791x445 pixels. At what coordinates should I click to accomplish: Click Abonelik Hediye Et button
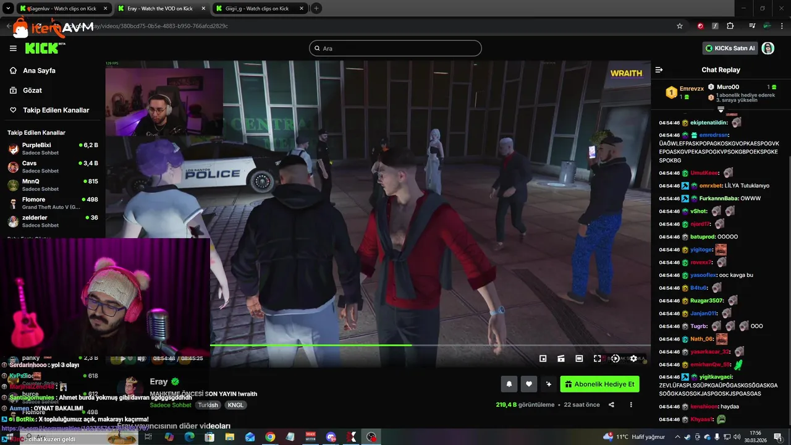pos(599,384)
